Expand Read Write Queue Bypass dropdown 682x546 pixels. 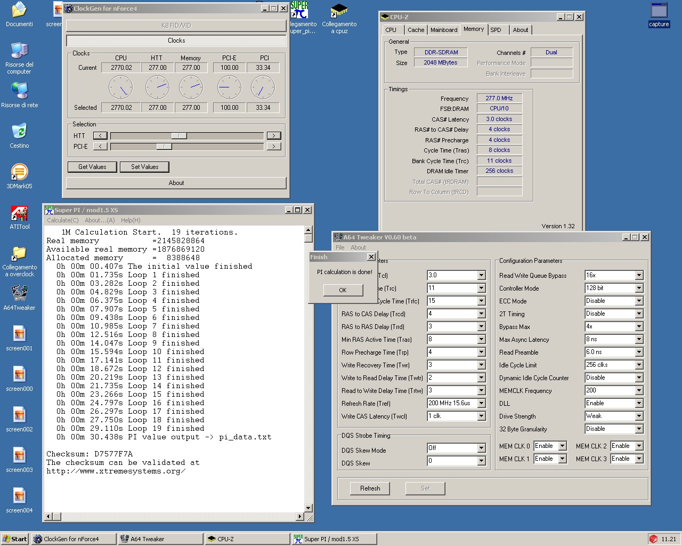[639, 276]
